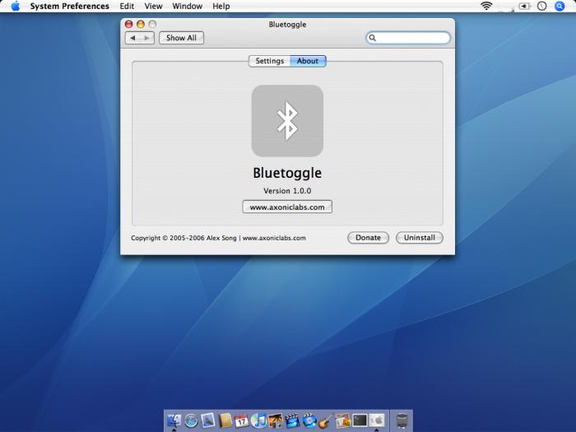The width and height of the screenshot is (576, 432).
Task: Click the battery charging status icon
Action: 524,7
